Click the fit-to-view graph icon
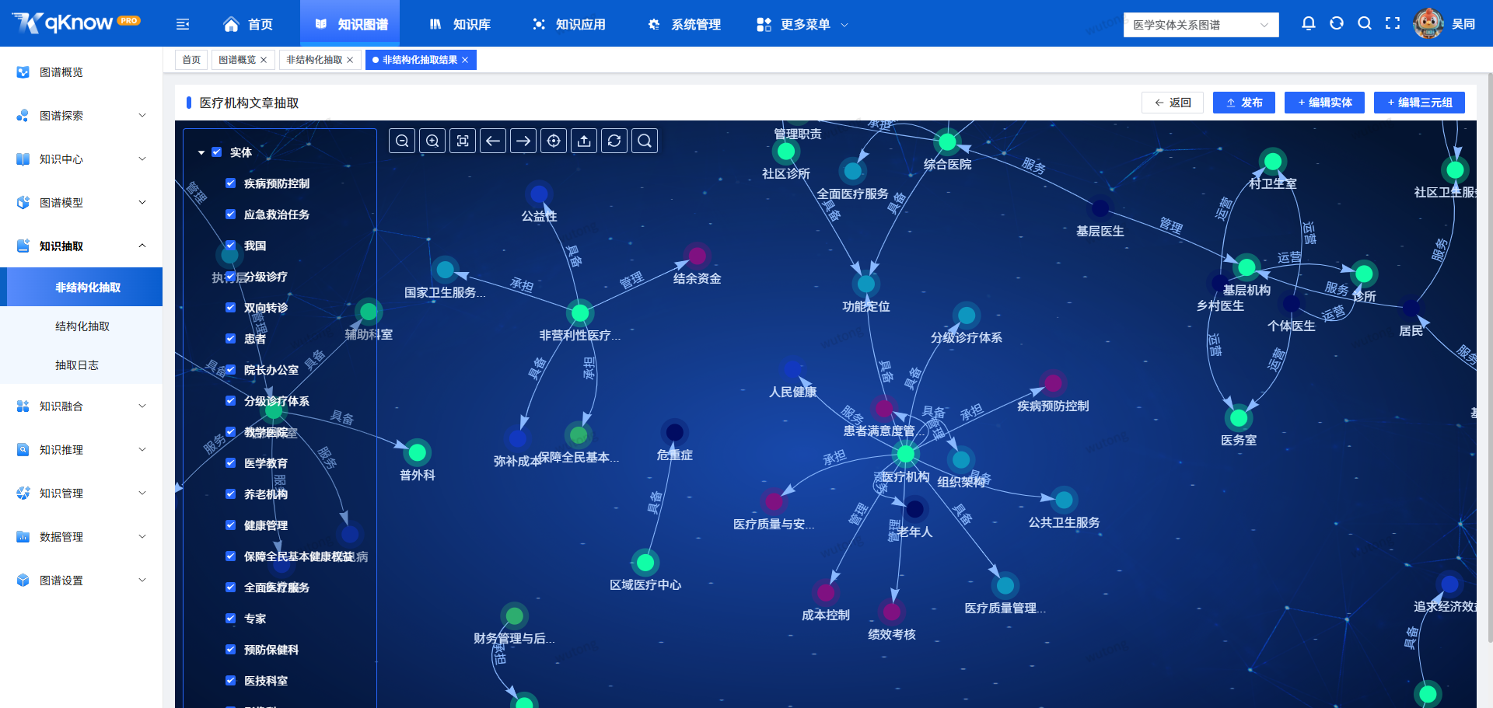The width and height of the screenshot is (1493, 708). pos(463,141)
